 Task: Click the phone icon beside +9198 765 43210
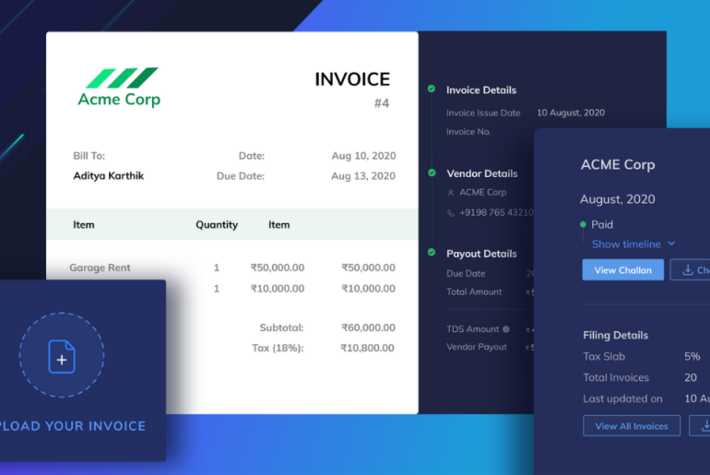[451, 213]
